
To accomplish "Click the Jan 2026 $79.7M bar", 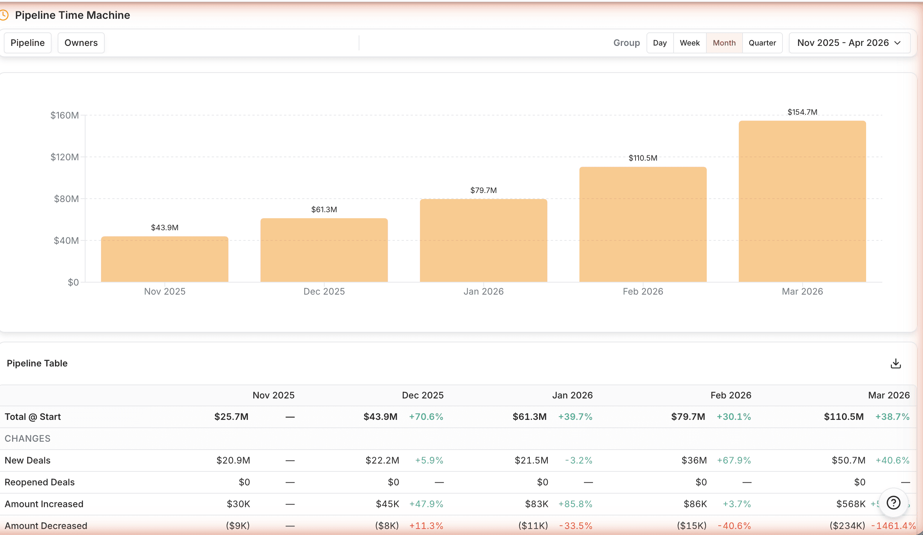I will click(483, 240).
